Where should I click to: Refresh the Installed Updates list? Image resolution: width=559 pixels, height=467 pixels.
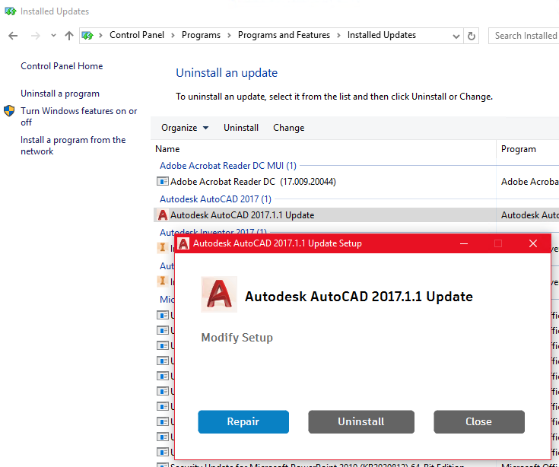pyautogui.click(x=472, y=36)
